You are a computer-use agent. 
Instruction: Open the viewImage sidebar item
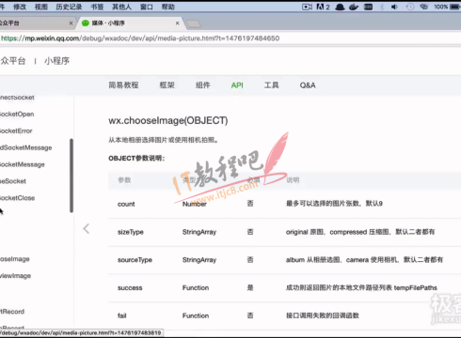tap(15, 276)
